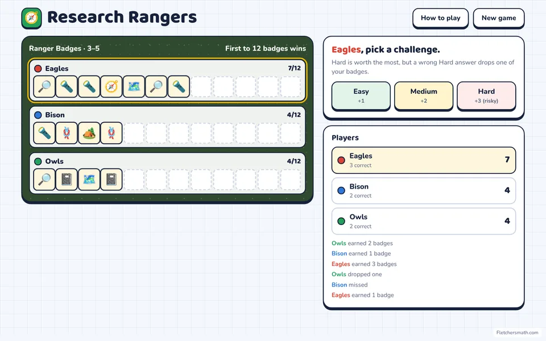The height and width of the screenshot is (341, 546).
Task: Click the magnifying glass badge in Owls row
Action: coord(44,180)
